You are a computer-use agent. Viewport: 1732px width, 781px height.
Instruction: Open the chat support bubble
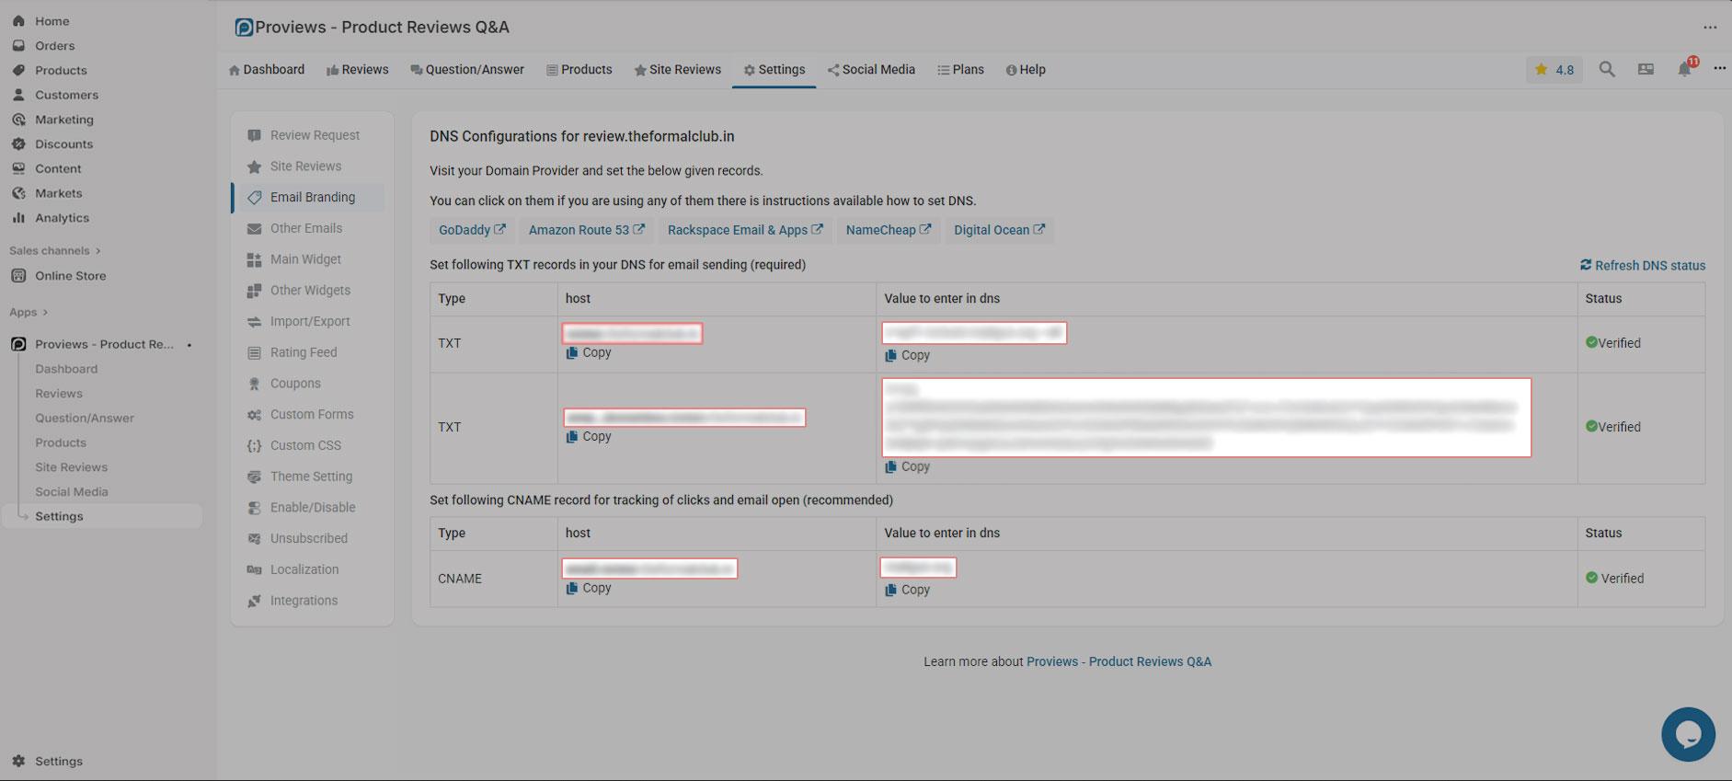pos(1688,734)
